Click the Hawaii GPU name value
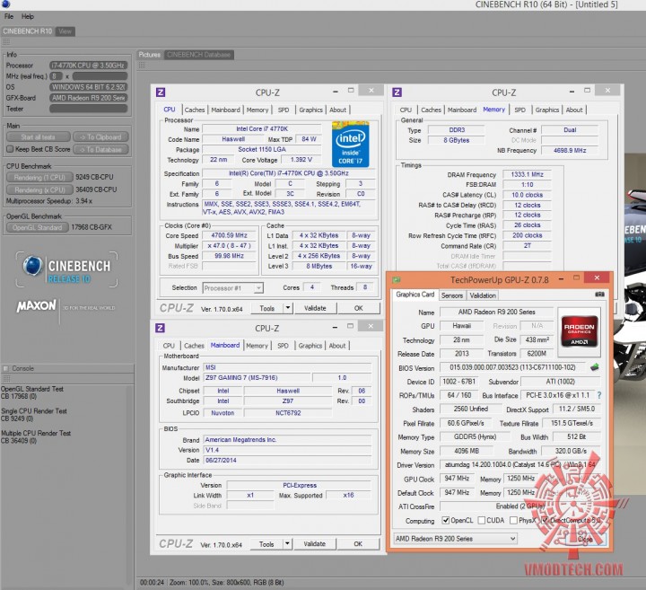 461,326
